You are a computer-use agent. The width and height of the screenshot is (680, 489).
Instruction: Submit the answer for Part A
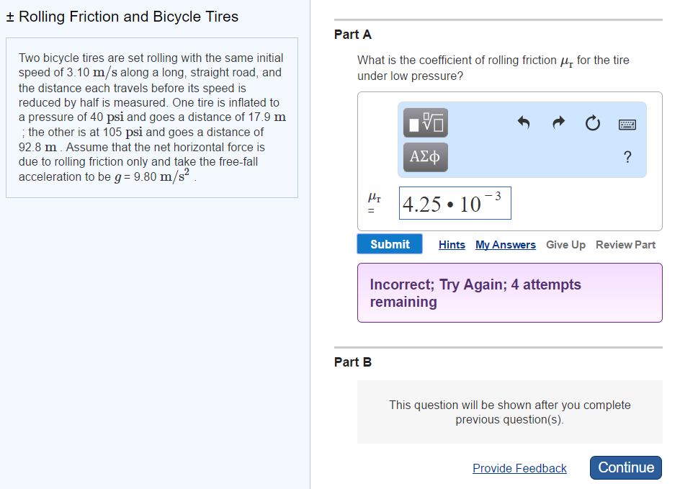(389, 243)
